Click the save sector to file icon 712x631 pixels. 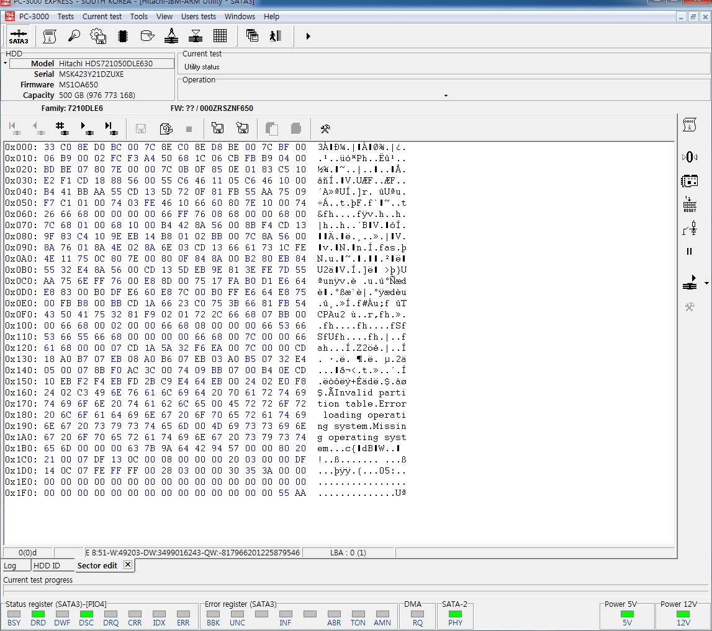242,128
